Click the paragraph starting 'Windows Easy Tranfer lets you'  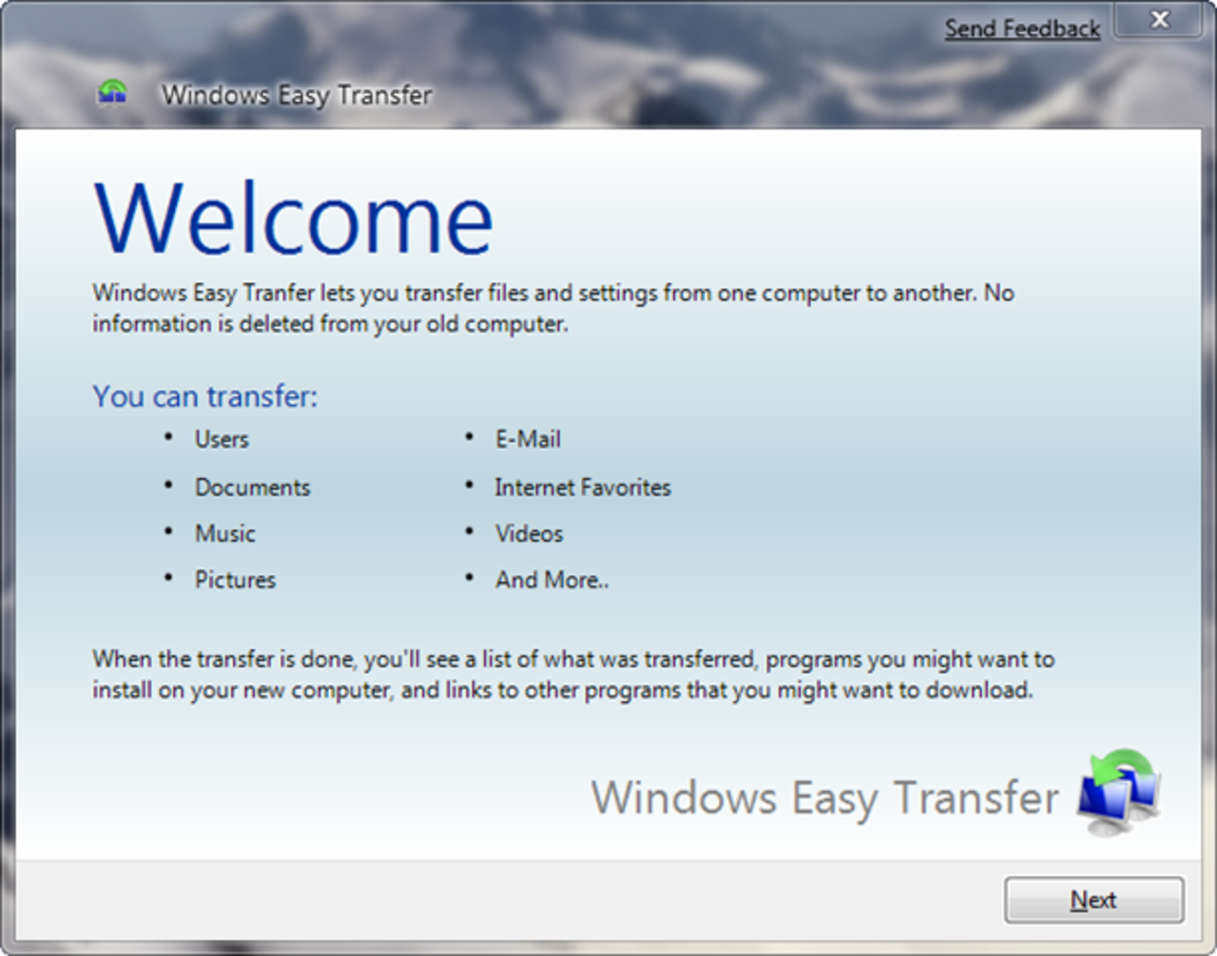click(553, 308)
